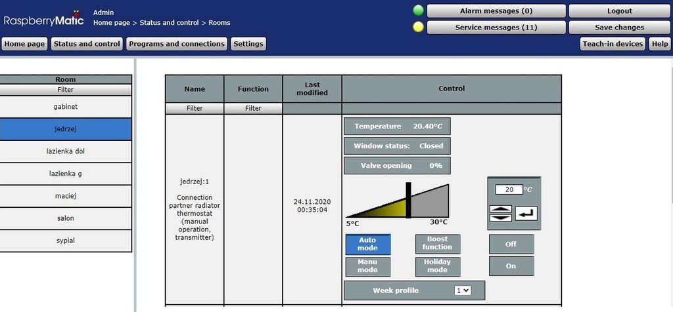The height and width of the screenshot is (312, 673).
Task: Open the Week profile dropdown
Action: [463, 290]
